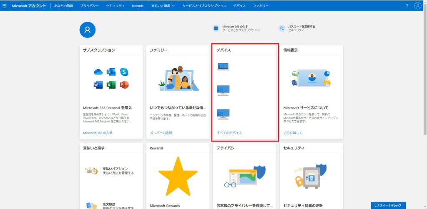The width and height of the screenshot is (427, 209).
Task: Click the order history documents icon
Action: (91, 206)
